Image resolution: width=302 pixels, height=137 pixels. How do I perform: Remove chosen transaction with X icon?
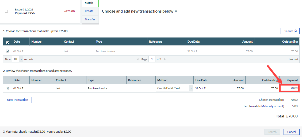[x=8, y=88]
